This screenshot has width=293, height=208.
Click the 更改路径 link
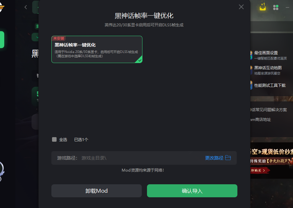coord(214,158)
